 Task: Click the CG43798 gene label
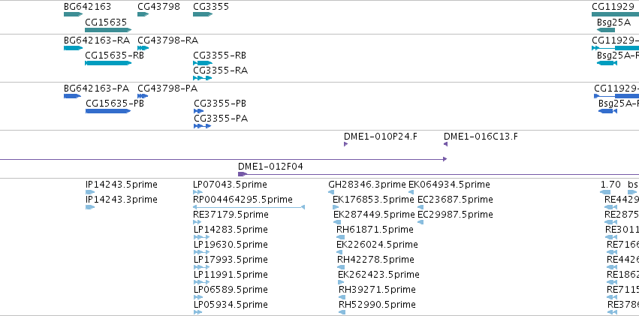click(158, 7)
